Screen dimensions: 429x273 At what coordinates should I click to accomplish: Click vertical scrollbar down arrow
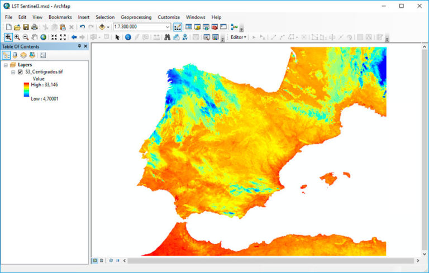click(x=425, y=253)
